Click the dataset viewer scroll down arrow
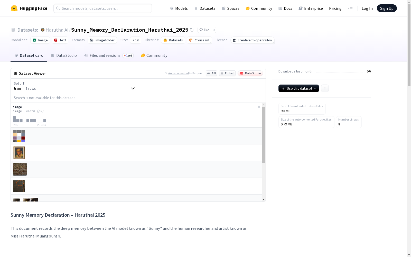The image size is (411, 257). (264, 199)
